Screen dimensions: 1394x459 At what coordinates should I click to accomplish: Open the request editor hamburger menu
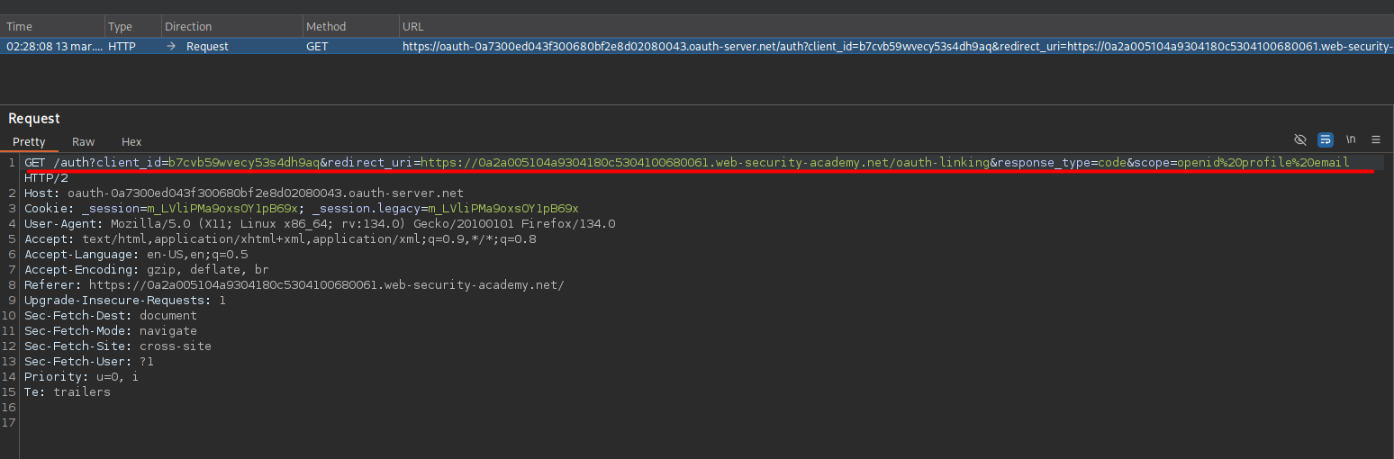click(1376, 140)
